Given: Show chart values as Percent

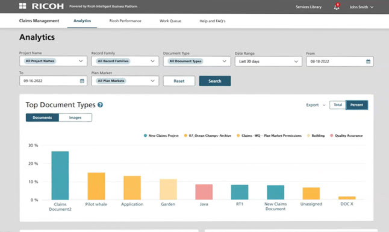Looking at the screenshot, I should [x=356, y=105].
